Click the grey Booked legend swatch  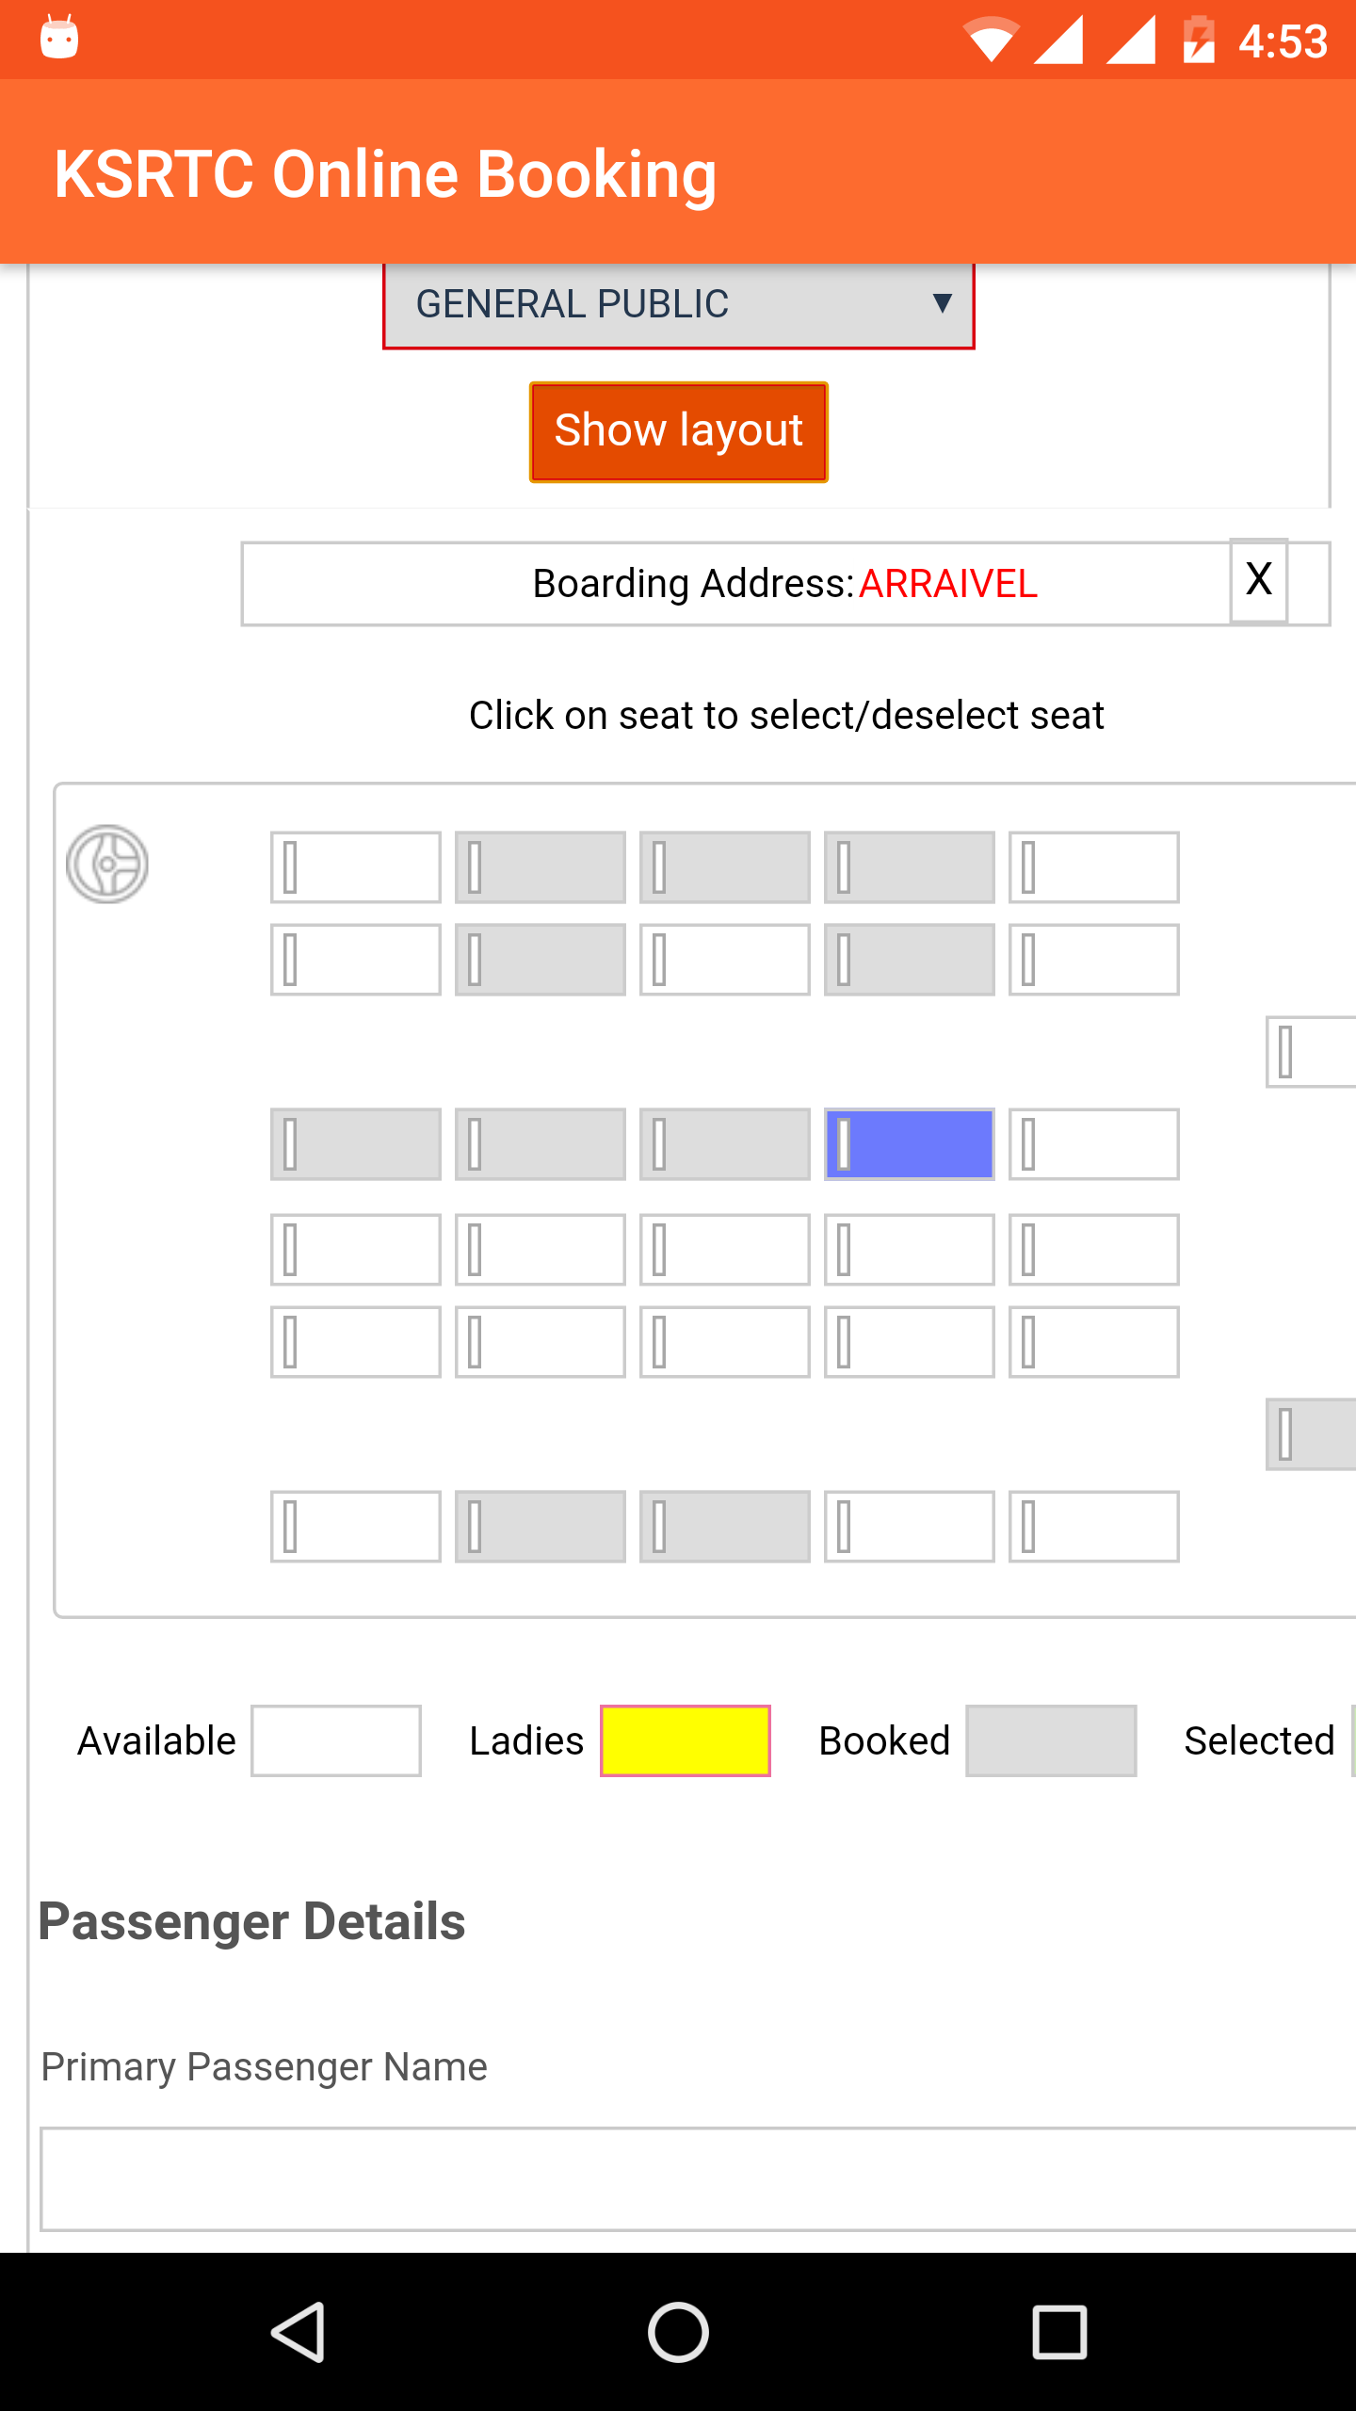click(x=1051, y=1740)
